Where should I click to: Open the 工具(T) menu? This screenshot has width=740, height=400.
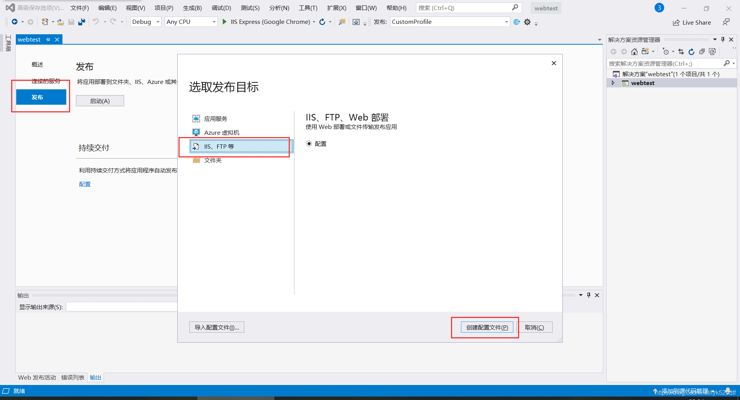[x=308, y=8]
